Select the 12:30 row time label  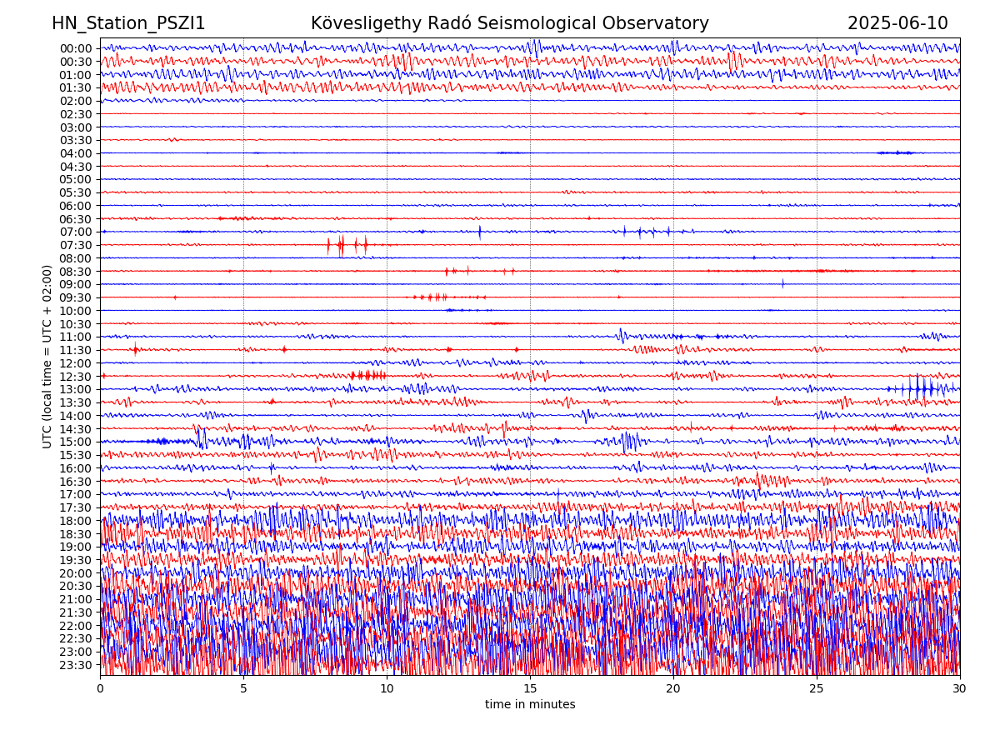(76, 377)
